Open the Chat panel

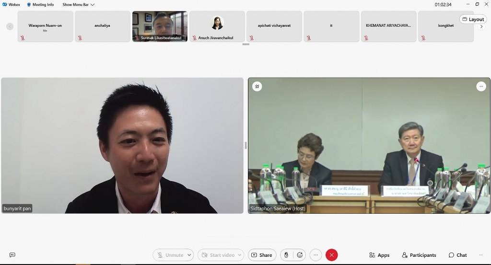457,255
